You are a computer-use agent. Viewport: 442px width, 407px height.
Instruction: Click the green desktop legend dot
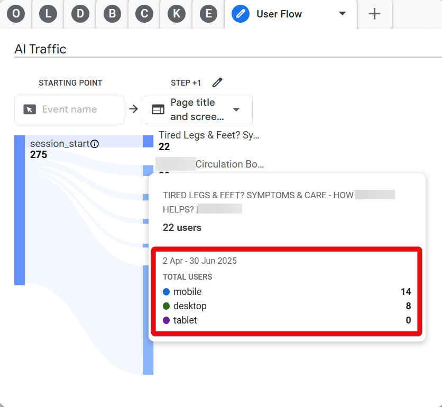(x=167, y=306)
